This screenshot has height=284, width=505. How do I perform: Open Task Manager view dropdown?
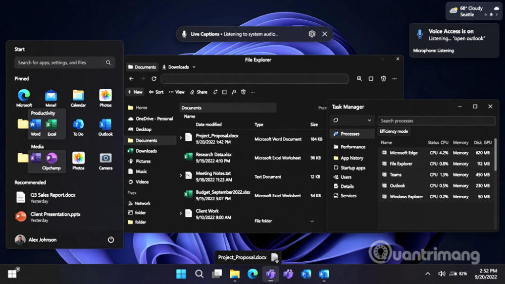pyautogui.click(x=352, y=120)
